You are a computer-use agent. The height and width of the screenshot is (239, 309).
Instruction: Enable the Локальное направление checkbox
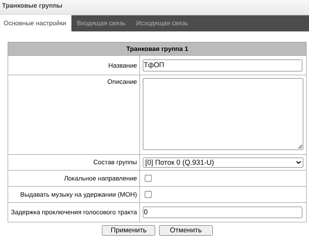148,179
